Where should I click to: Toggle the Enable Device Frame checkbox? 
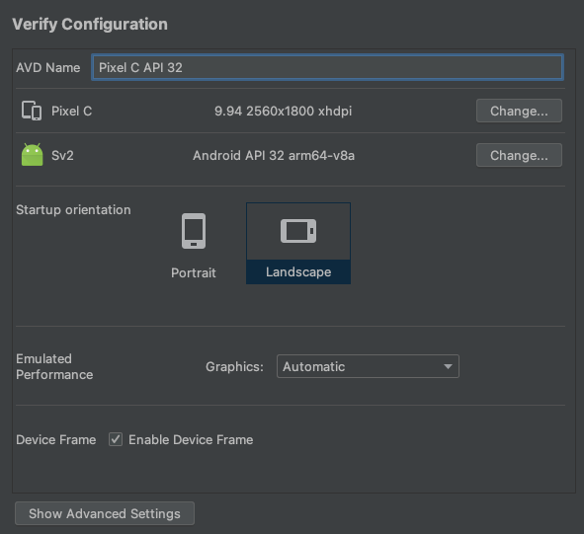[116, 439]
